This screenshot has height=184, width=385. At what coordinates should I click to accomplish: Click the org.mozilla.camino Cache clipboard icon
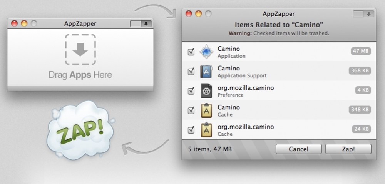[206, 130]
